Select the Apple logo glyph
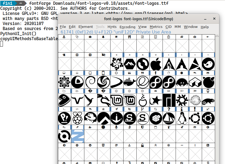Screen dimensions: 225x164 pyautogui.click(x=156, y=64)
